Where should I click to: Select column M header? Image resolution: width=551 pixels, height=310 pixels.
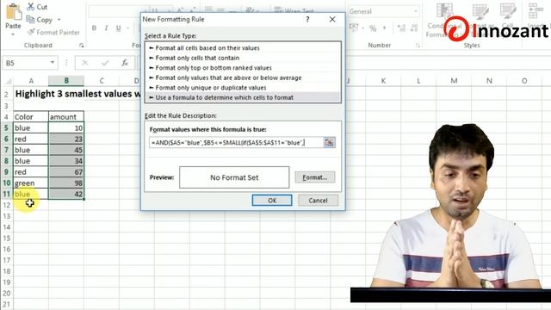(454, 81)
